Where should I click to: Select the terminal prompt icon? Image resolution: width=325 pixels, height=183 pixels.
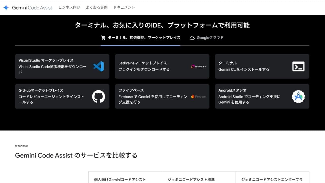coord(299,66)
